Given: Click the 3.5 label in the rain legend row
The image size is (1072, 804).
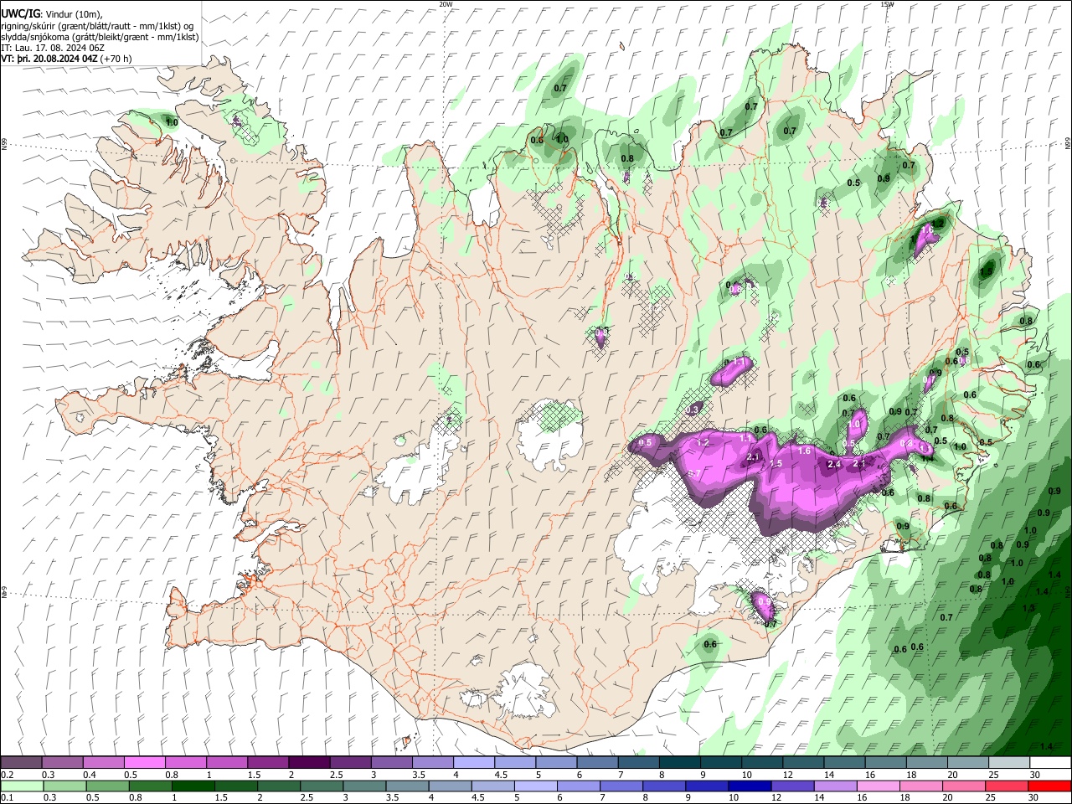Looking at the screenshot, I should click(x=392, y=797).
